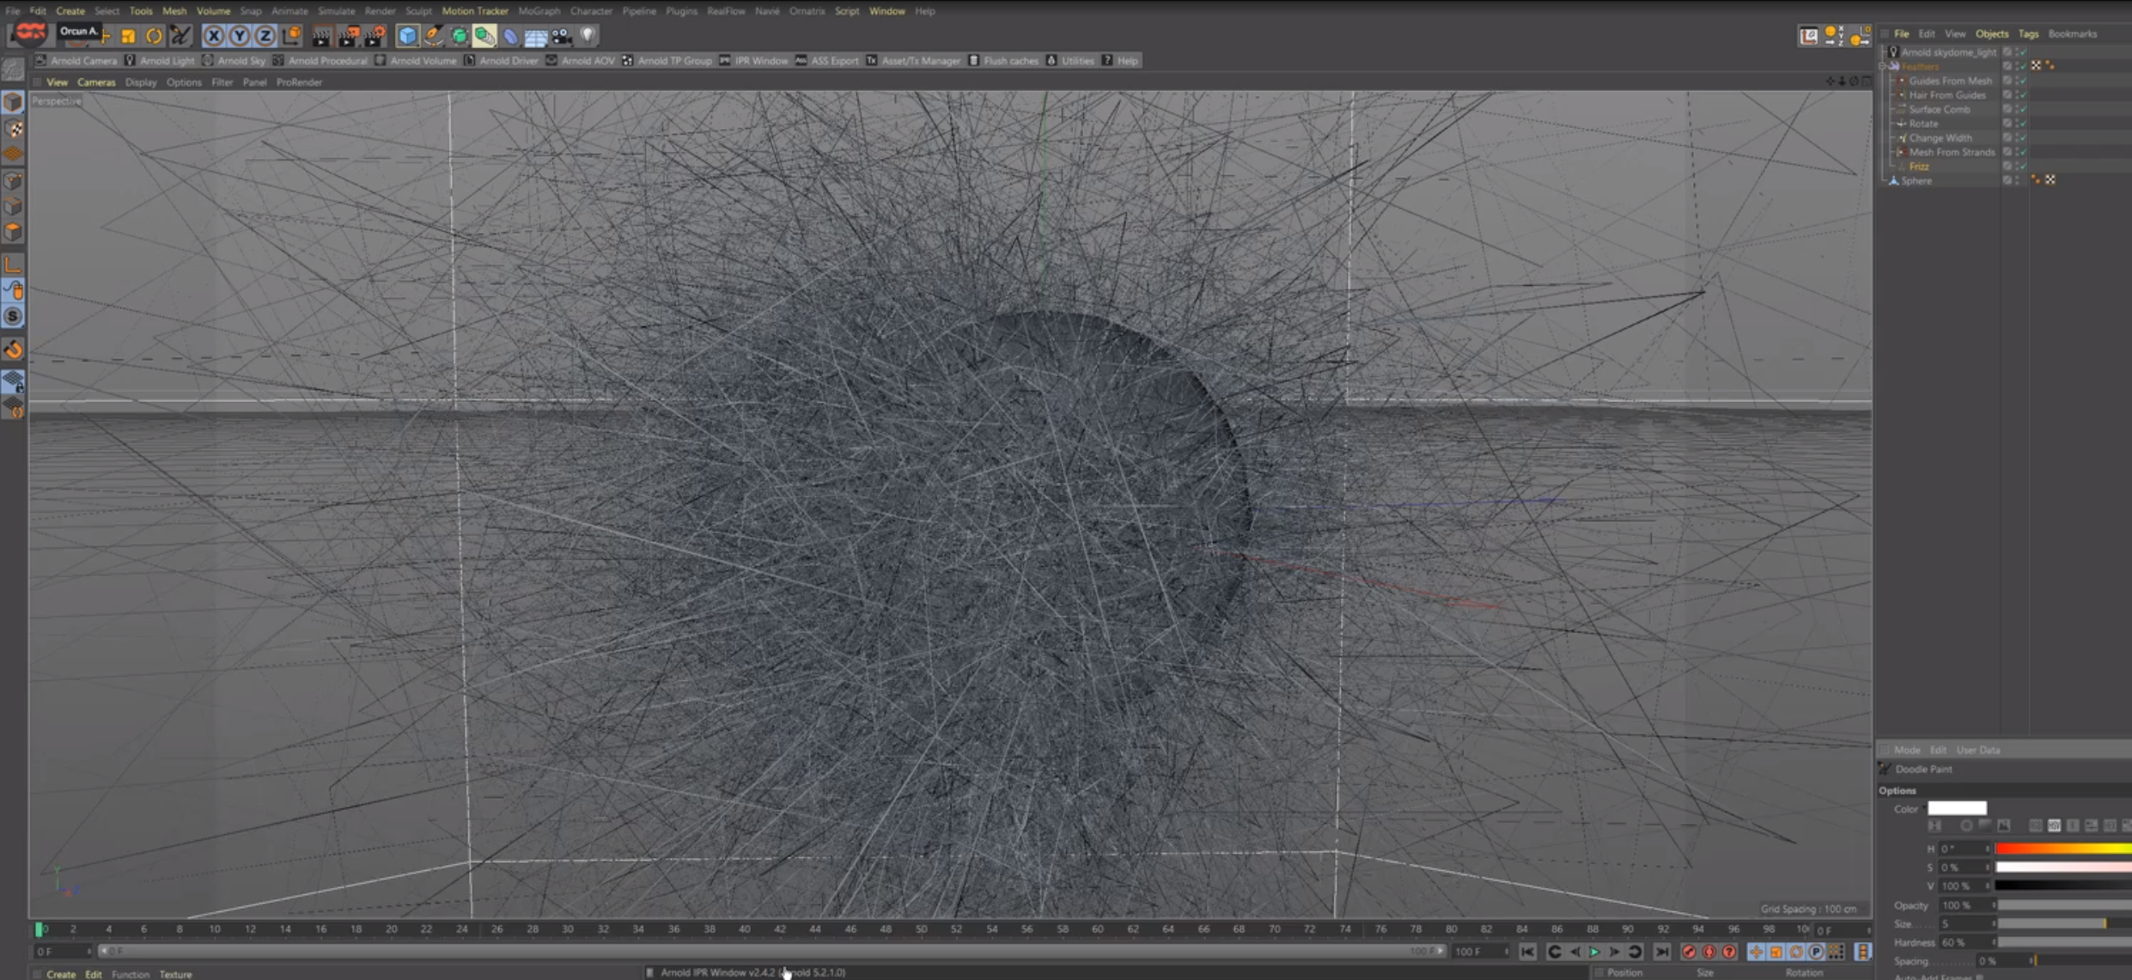Click the Record Active Objects keyframe button
The image size is (2132, 980).
pyautogui.click(x=1689, y=952)
